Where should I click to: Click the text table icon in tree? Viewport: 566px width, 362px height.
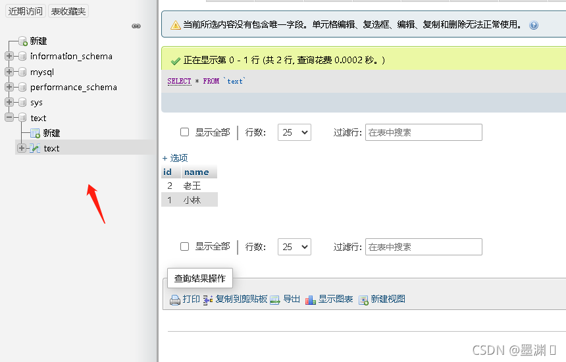[x=35, y=149]
